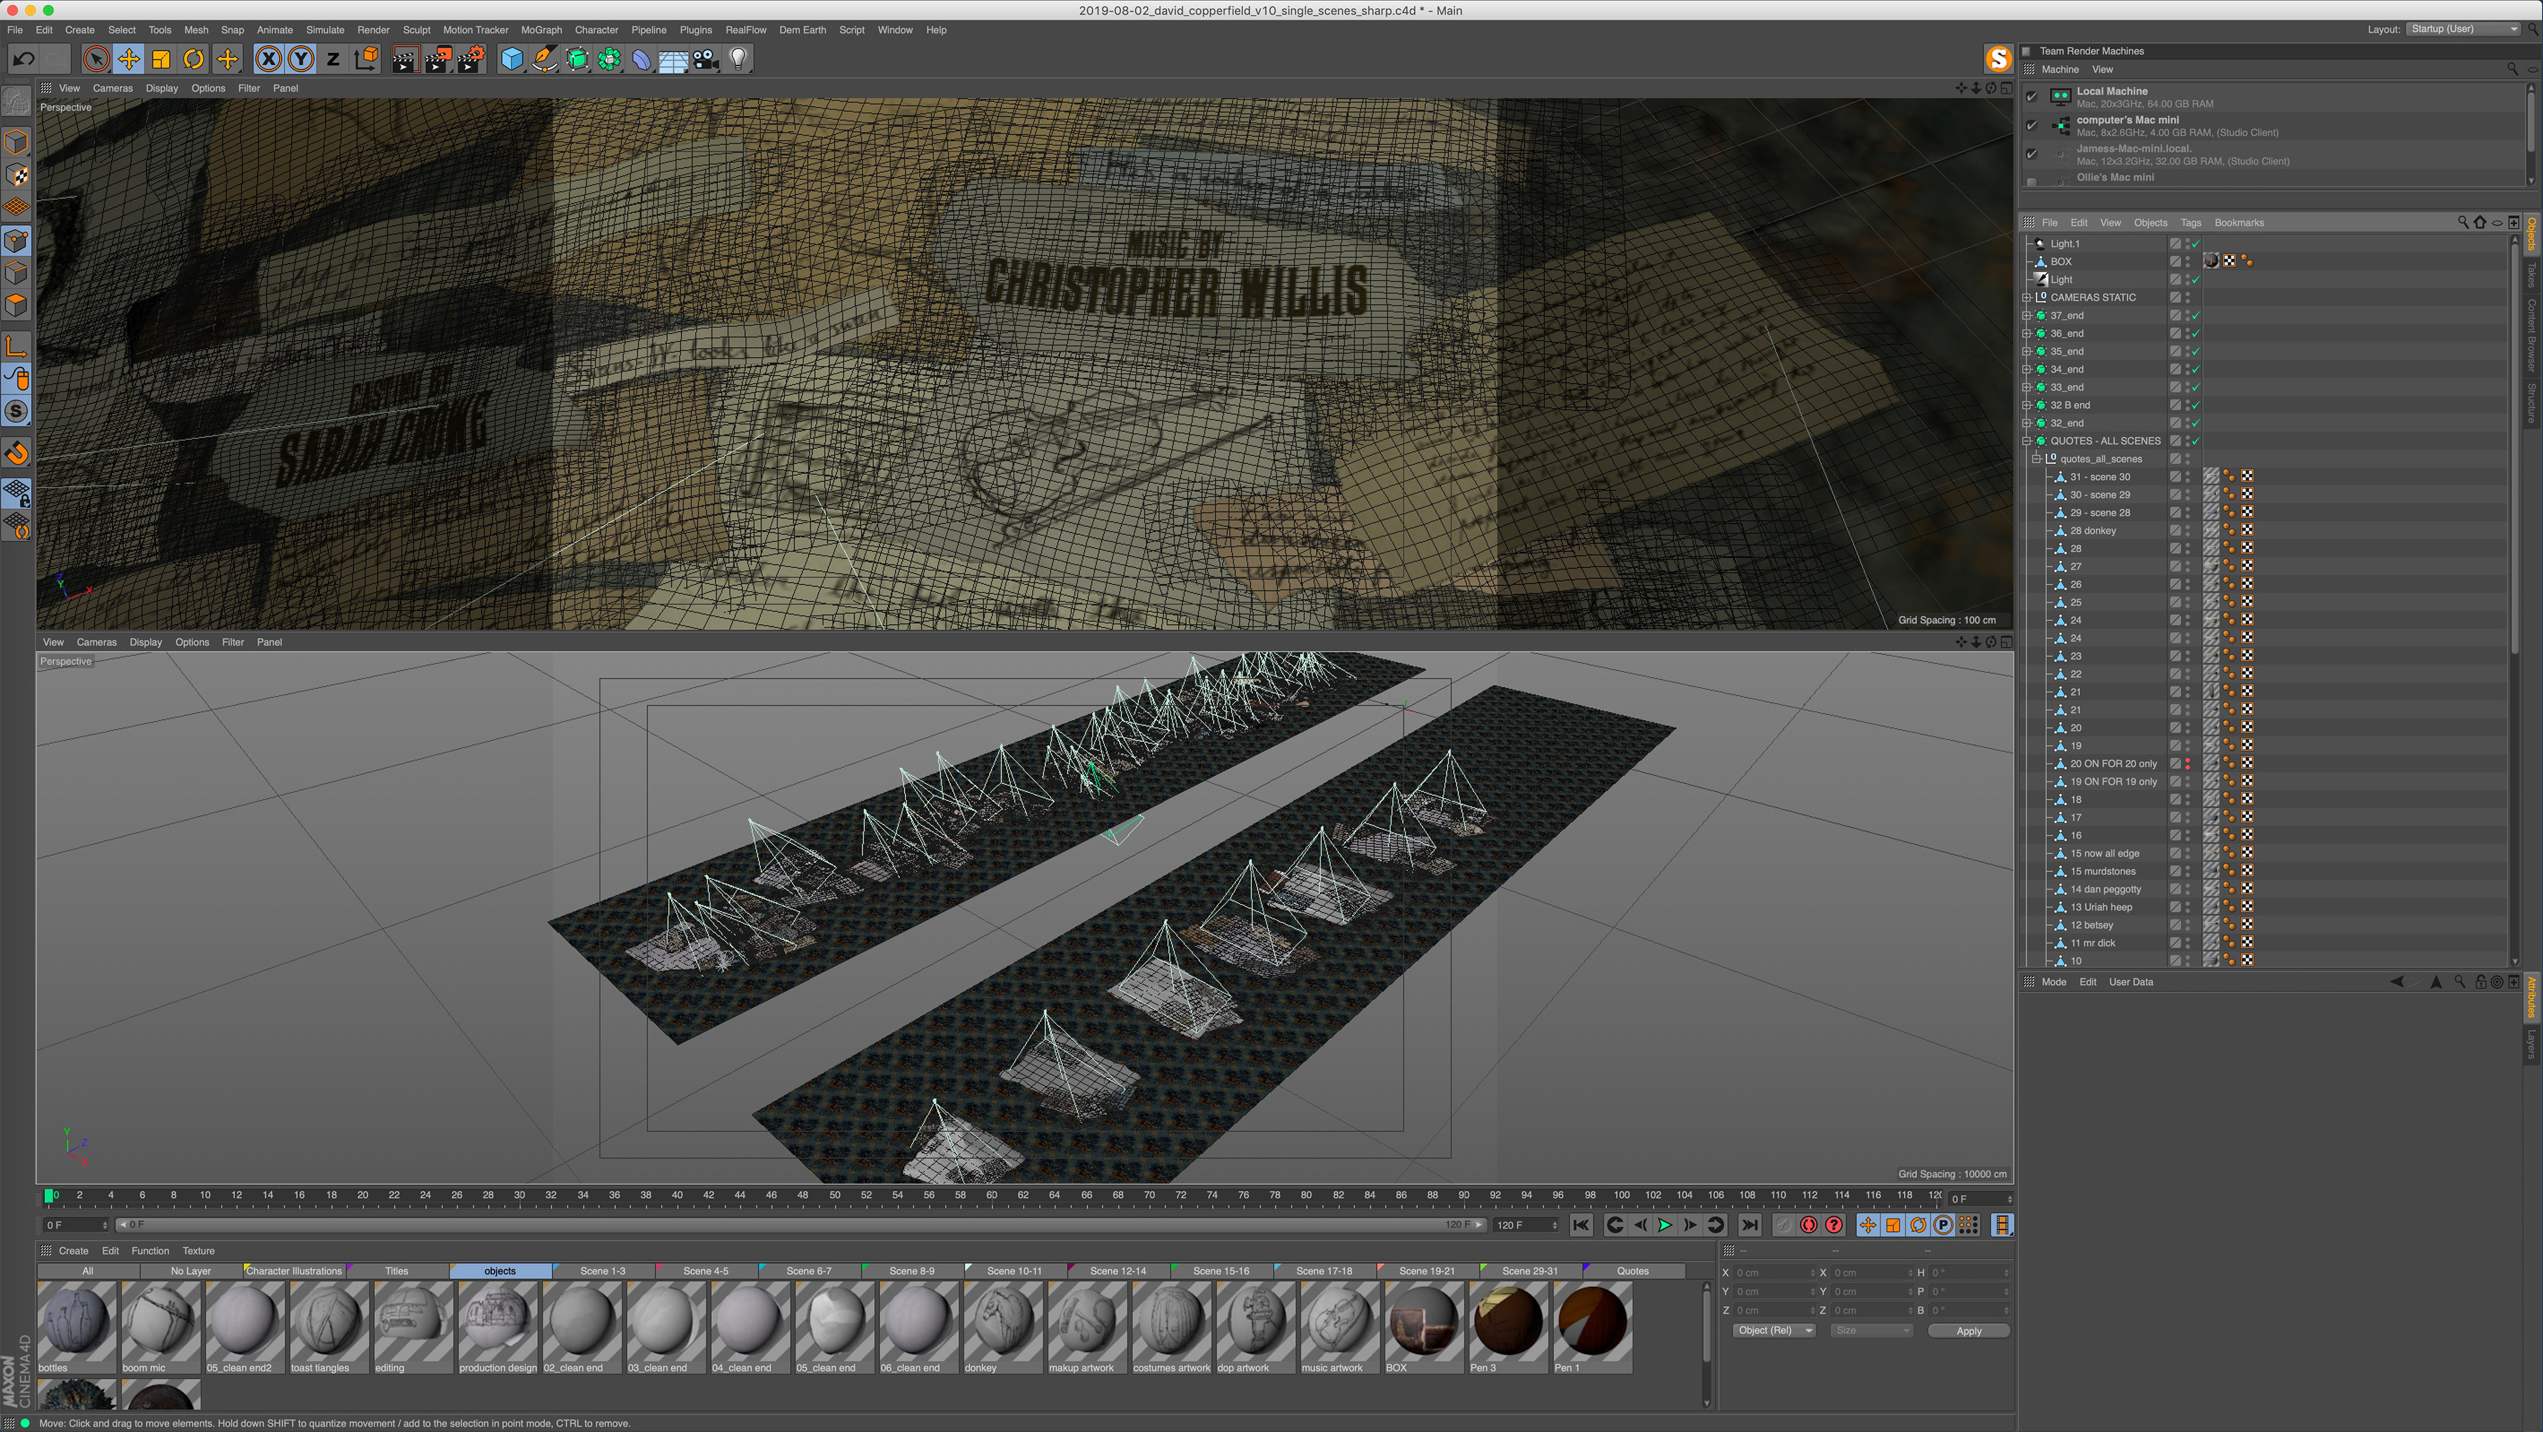The height and width of the screenshot is (1432, 2543).
Task: Activate the Rotate tool in top toolbar
Action: pyautogui.click(x=193, y=59)
